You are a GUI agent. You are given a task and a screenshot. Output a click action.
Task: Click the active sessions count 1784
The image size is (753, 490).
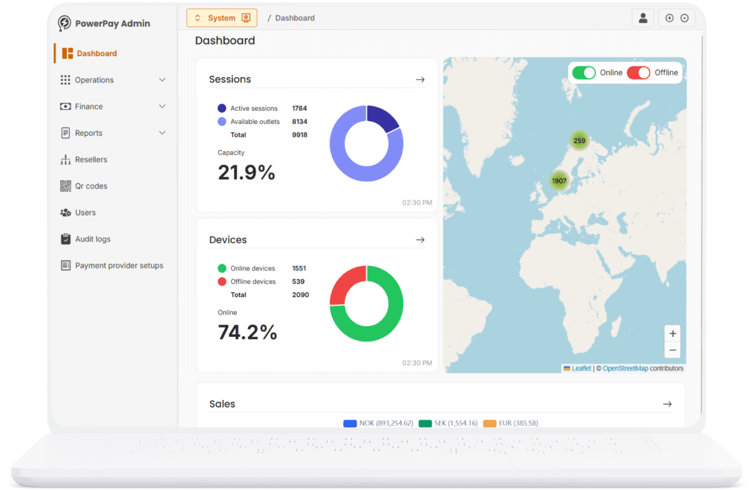coord(299,108)
